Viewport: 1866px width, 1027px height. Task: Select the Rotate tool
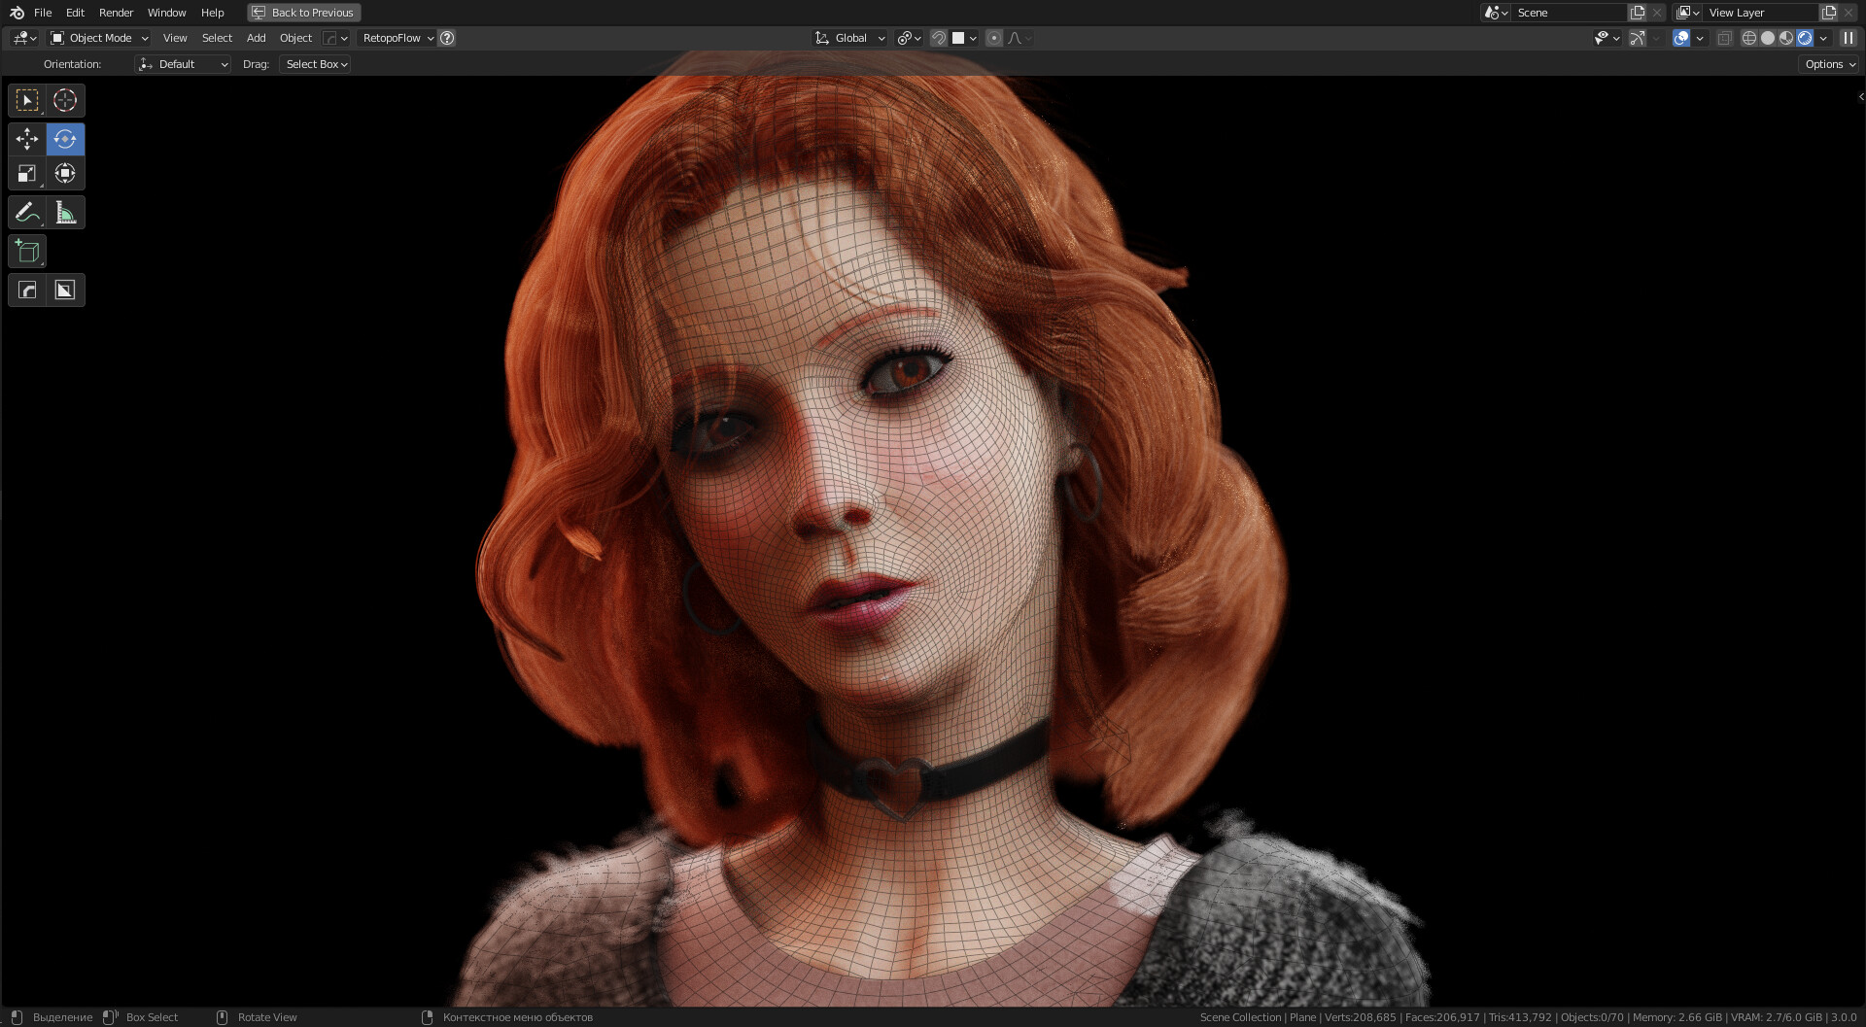pos(65,139)
